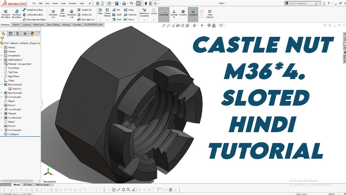The image size is (346, 195).
Task: Select the Linear Pattern tool
Action: tap(108, 13)
